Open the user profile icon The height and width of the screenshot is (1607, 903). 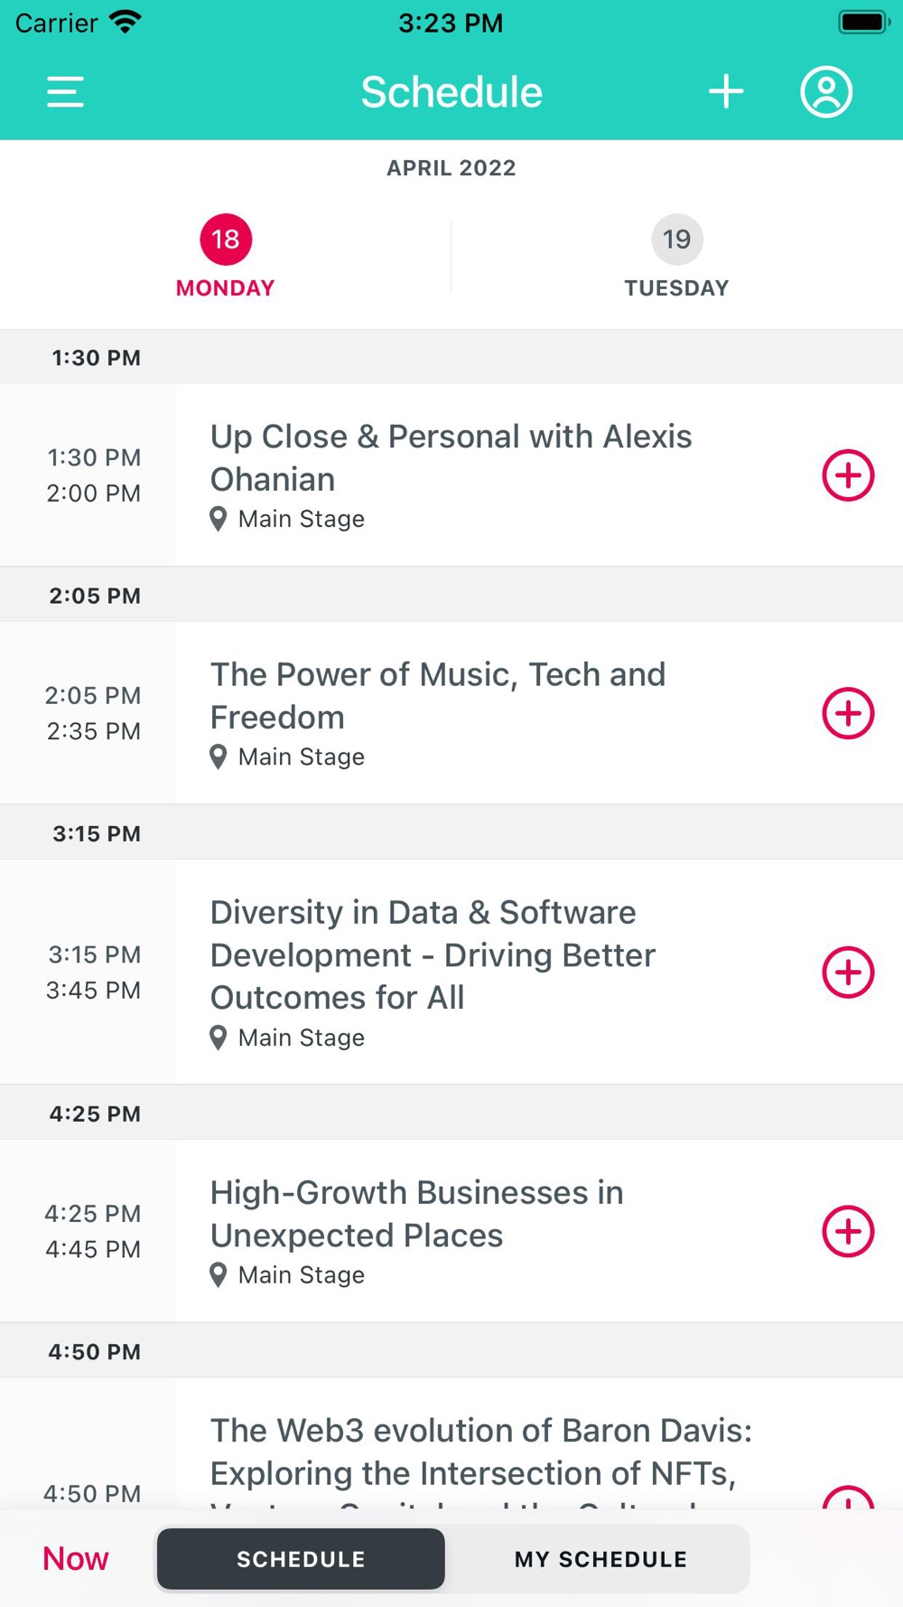tap(826, 92)
